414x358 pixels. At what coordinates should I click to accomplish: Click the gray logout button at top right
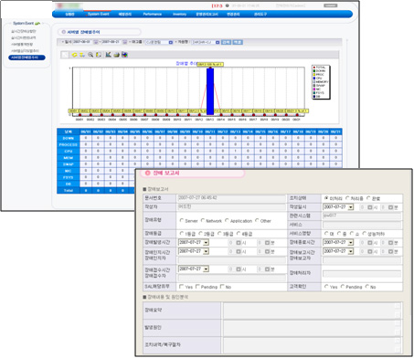(x=331, y=5)
